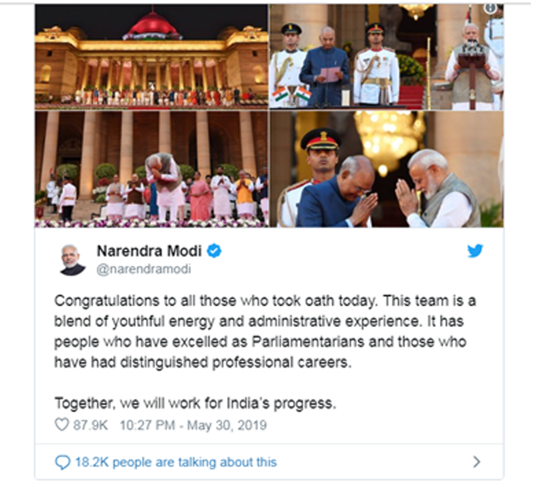Open the @narendramodi handle link
The image size is (546, 498).
pyautogui.click(x=144, y=269)
